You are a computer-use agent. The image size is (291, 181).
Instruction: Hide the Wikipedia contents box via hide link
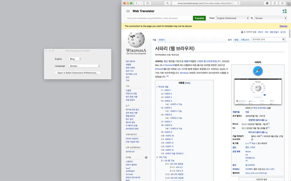pyautogui.click(x=187, y=83)
